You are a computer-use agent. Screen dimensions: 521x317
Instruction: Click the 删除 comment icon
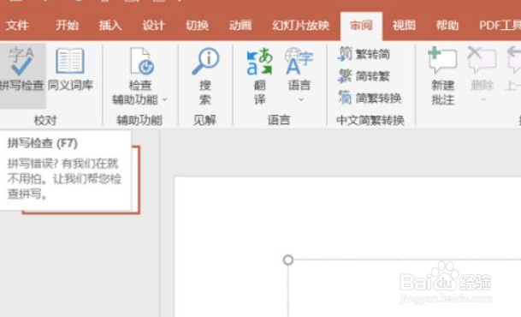[x=482, y=60]
